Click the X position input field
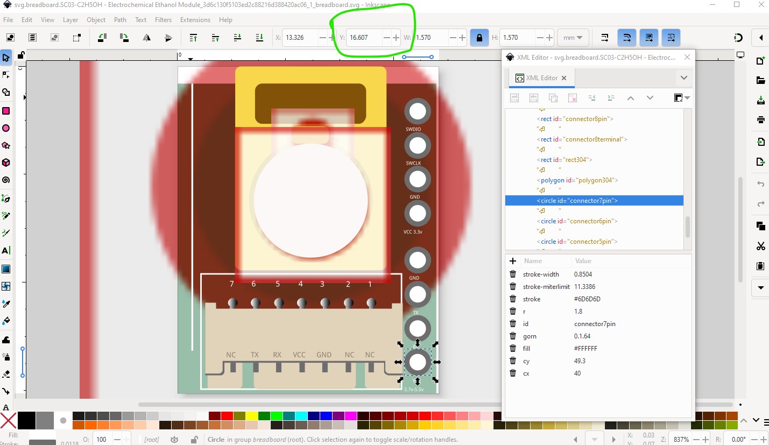 300,38
